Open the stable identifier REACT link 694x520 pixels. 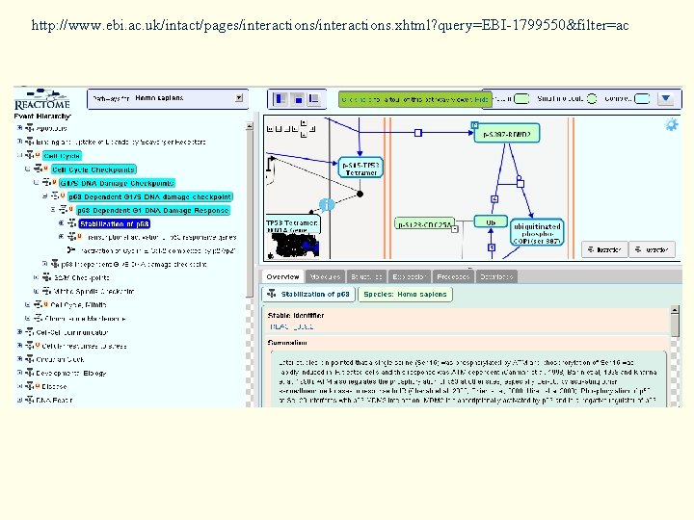click(x=292, y=326)
